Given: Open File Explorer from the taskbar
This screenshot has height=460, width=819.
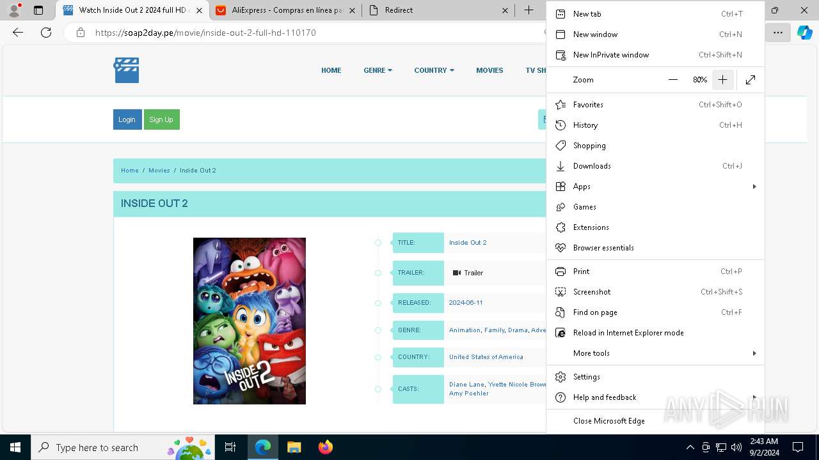Looking at the screenshot, I should pyautogui.click(x=294, y=447).
